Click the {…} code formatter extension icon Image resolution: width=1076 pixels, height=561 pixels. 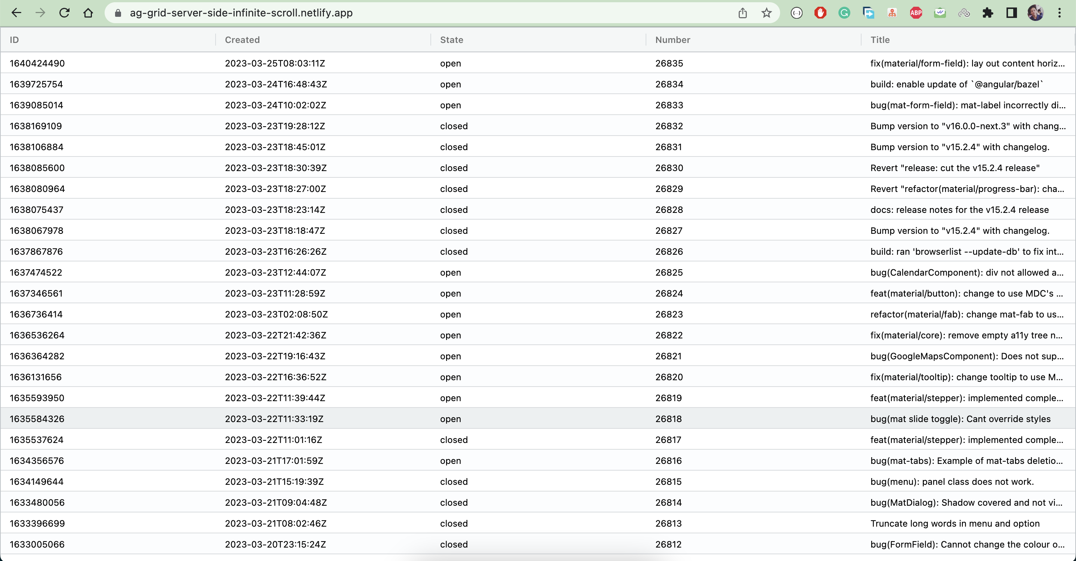click(x=797, y=13)
